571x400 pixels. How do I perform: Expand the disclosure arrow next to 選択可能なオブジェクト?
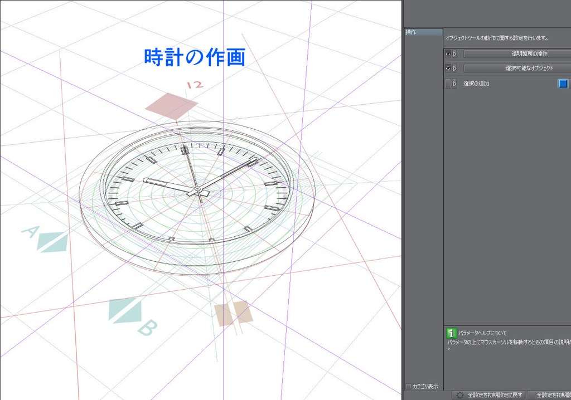pos(454,68)
